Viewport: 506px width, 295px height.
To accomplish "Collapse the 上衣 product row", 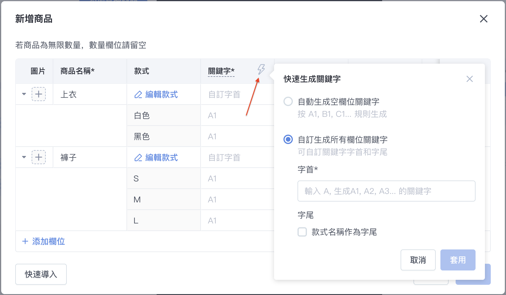I will [24, 94].
